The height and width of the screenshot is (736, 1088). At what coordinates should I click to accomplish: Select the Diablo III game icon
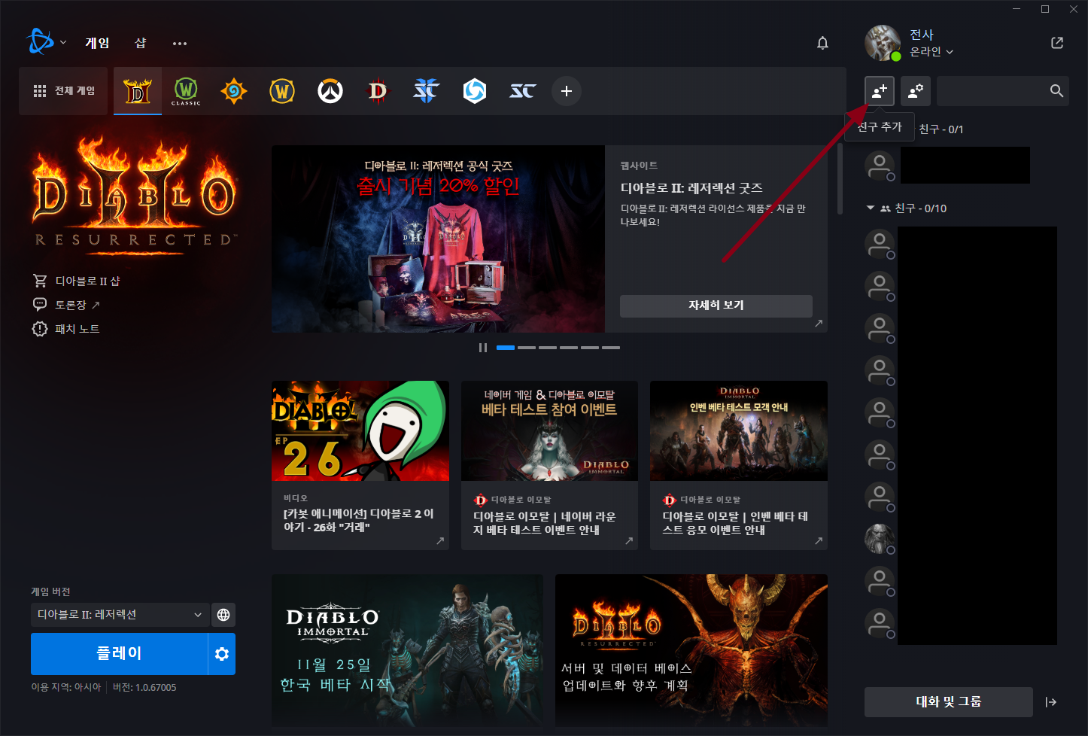pos(378,91)
